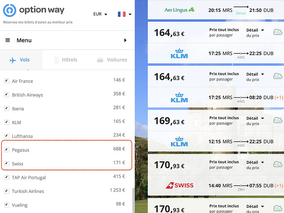Image resolution: width=284 pixels, height=213 pixels.
Task: Click the first 164,63 € price
Action: point(169,33)
